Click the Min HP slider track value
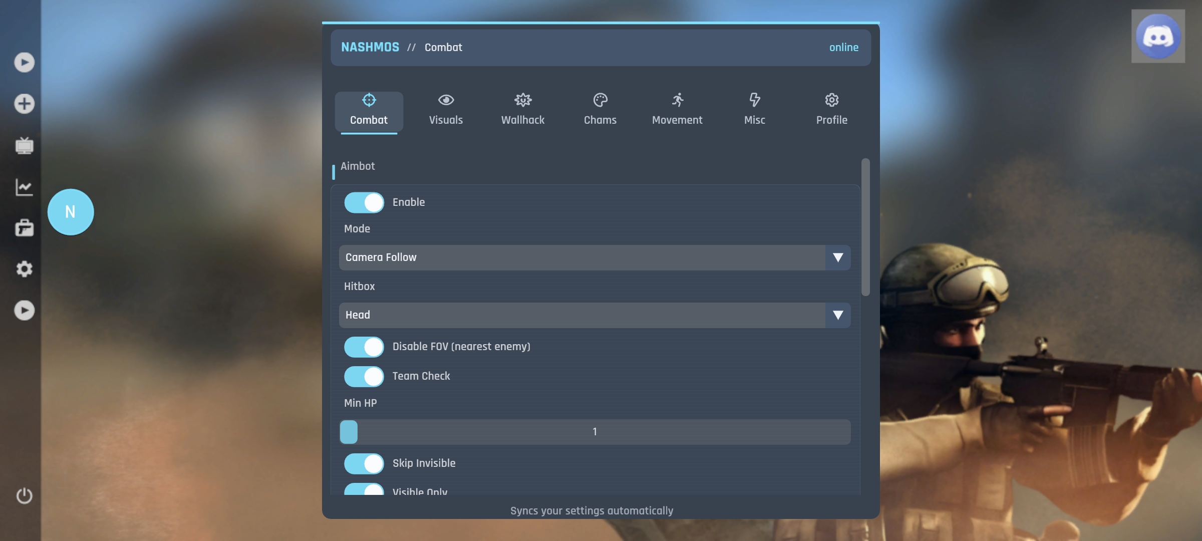This screenshot has height=541, width=1202. click(x=594, y=432)
